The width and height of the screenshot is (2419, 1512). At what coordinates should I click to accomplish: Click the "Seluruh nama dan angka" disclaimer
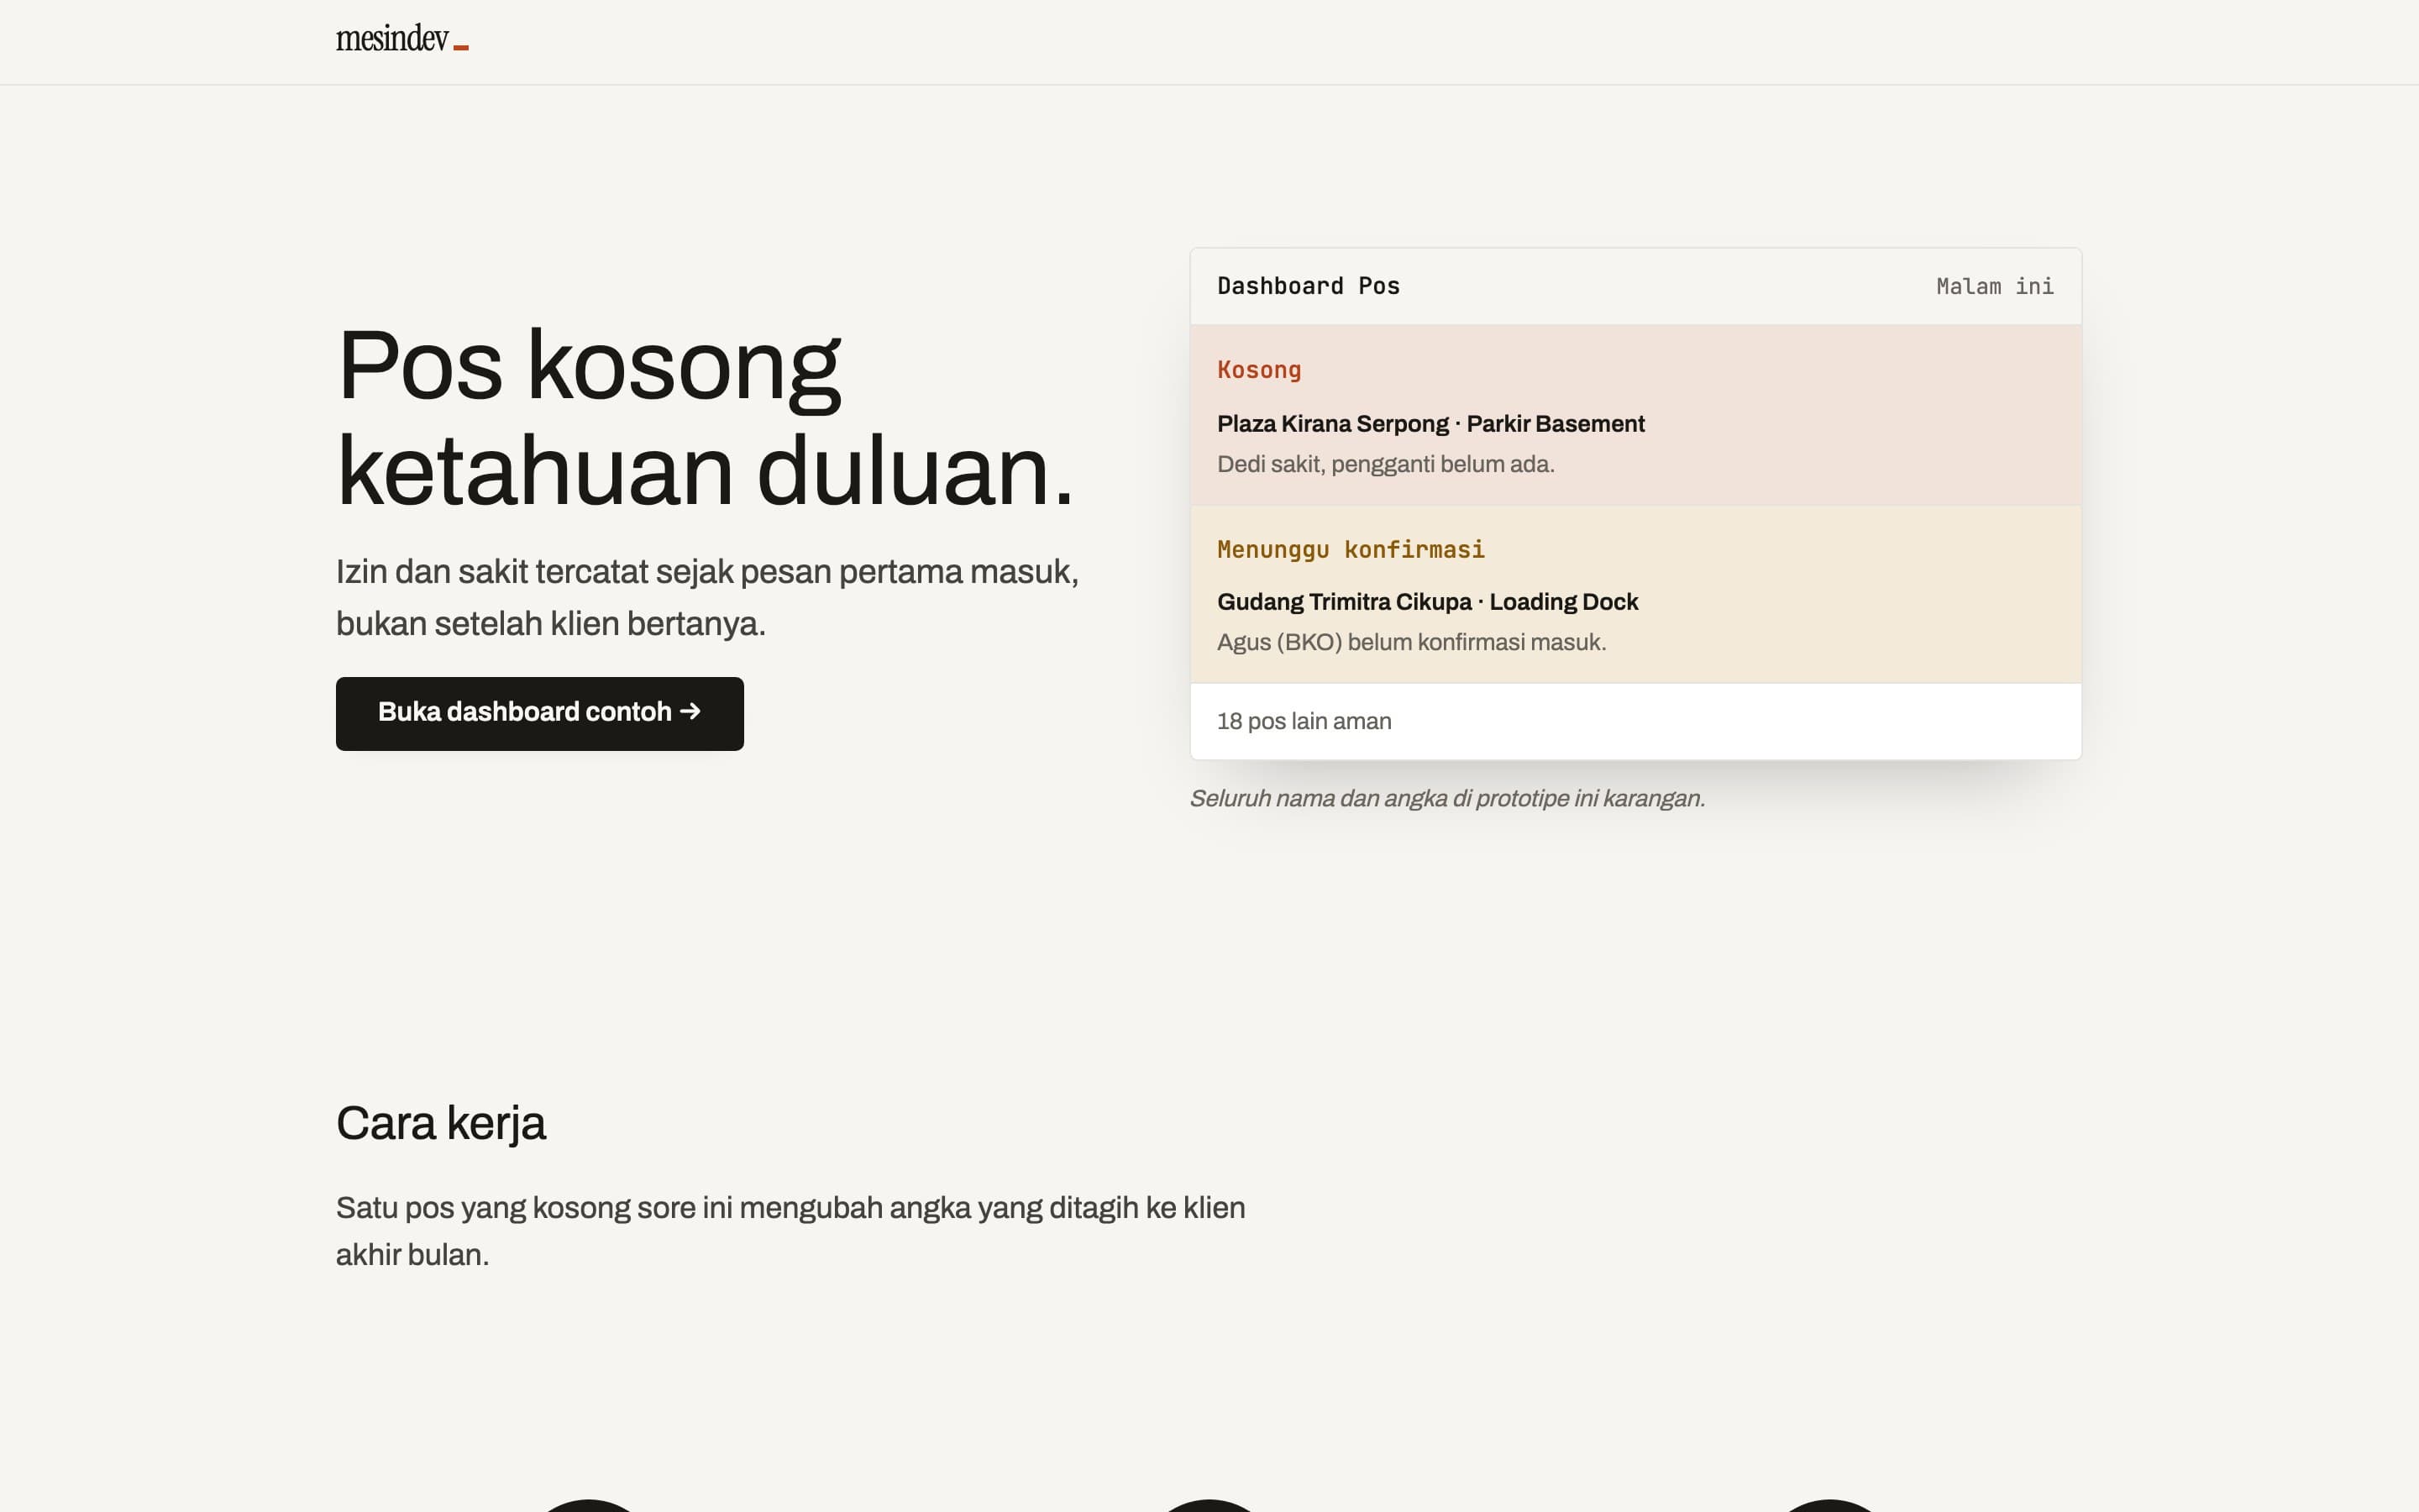(x=1446, y=798)
